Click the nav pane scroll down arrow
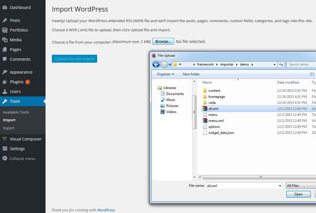The width and height of the screenshot is (316, 213). [194, 177]
